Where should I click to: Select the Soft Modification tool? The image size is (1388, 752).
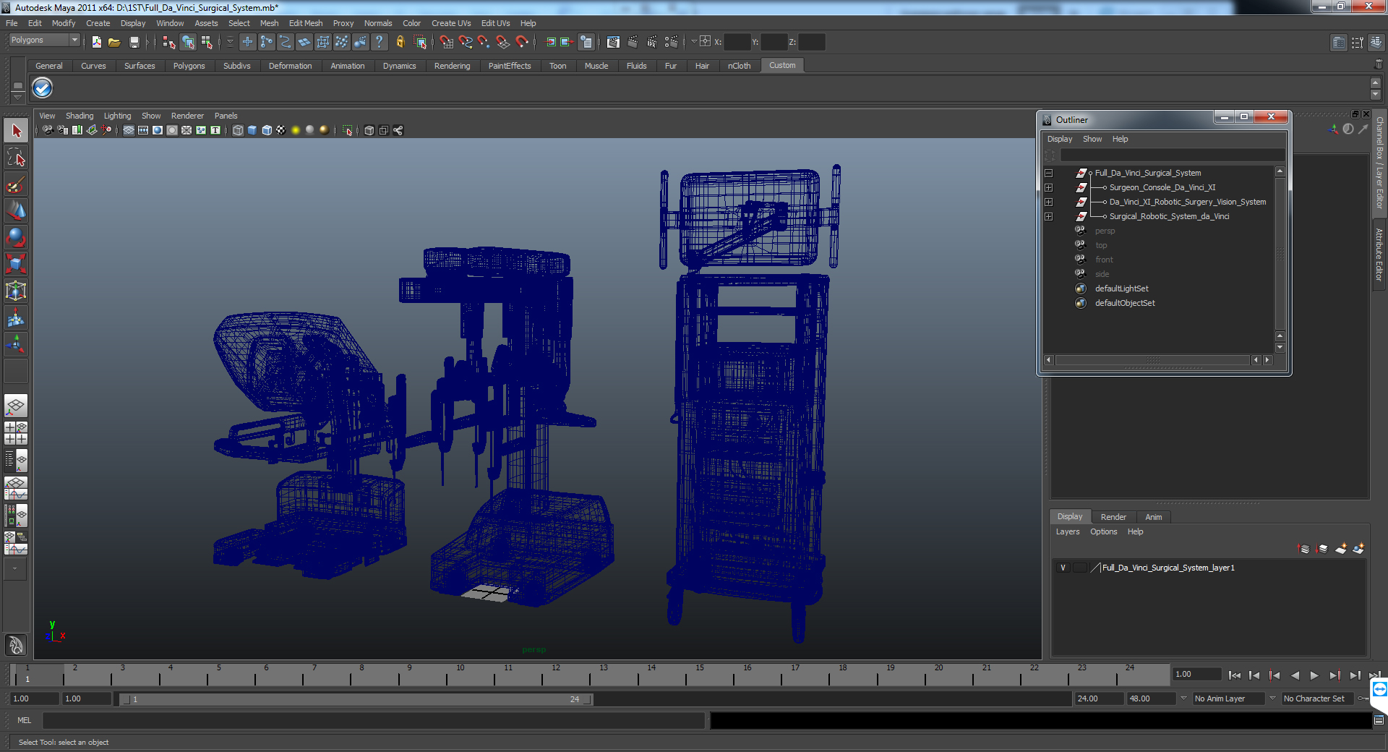coord(16,318)
